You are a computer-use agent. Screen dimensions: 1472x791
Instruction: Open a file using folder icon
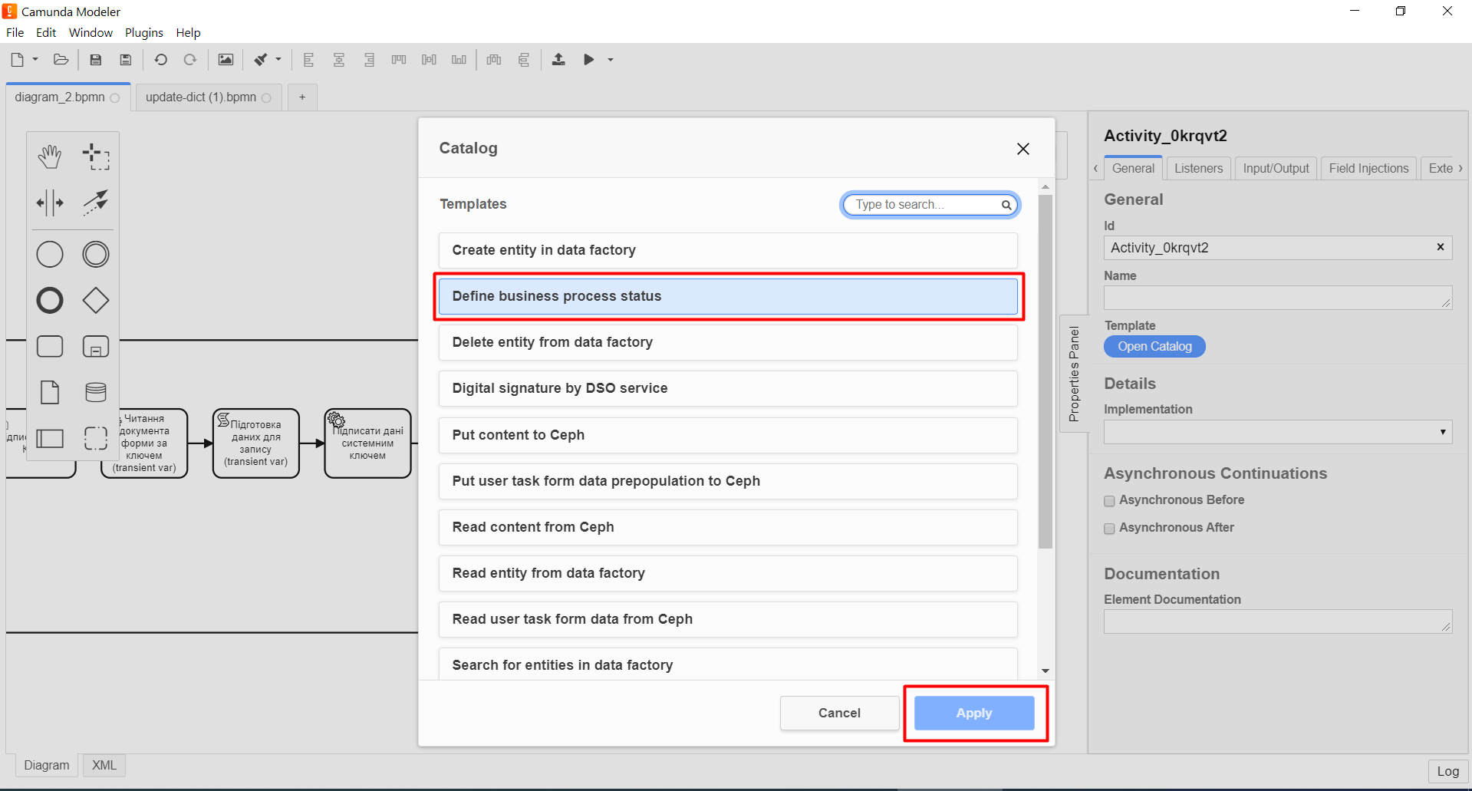pos(61,60)
